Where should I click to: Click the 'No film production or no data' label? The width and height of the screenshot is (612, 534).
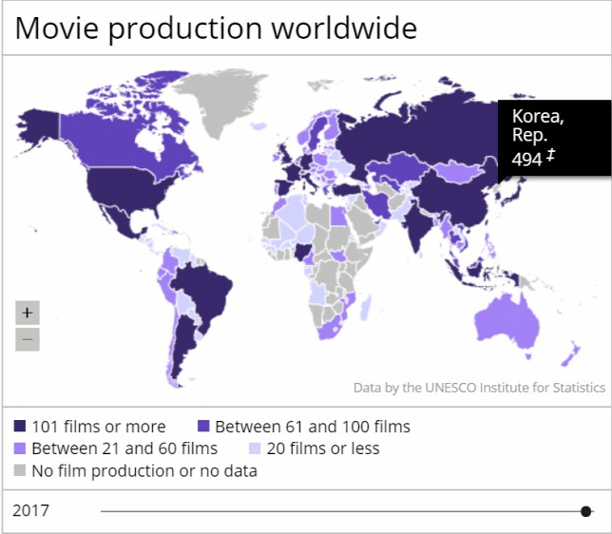144,470
